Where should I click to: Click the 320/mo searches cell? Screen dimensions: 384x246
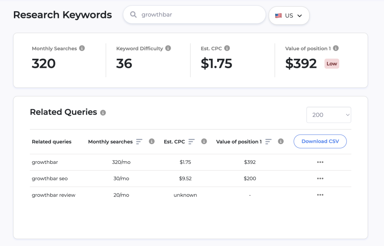(x=121, y=162)
